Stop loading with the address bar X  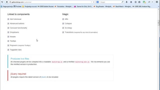point(94,2)
